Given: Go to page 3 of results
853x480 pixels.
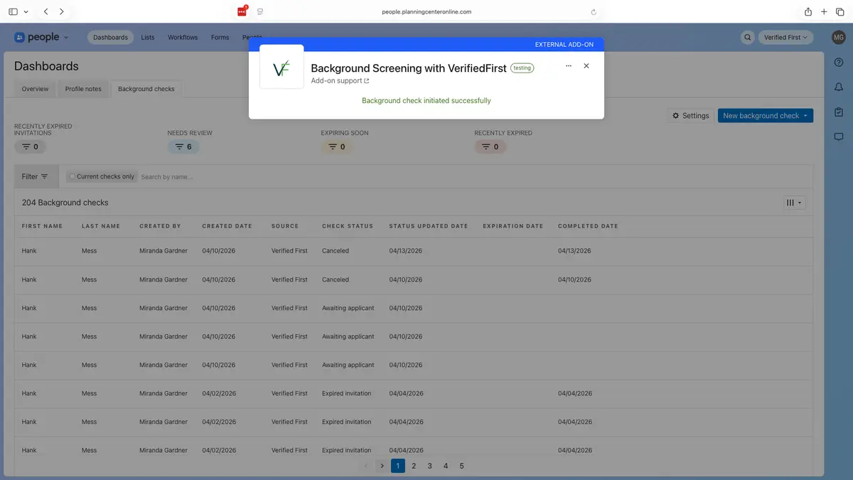Looking at the screenshot, I should [x=430, y=466].
